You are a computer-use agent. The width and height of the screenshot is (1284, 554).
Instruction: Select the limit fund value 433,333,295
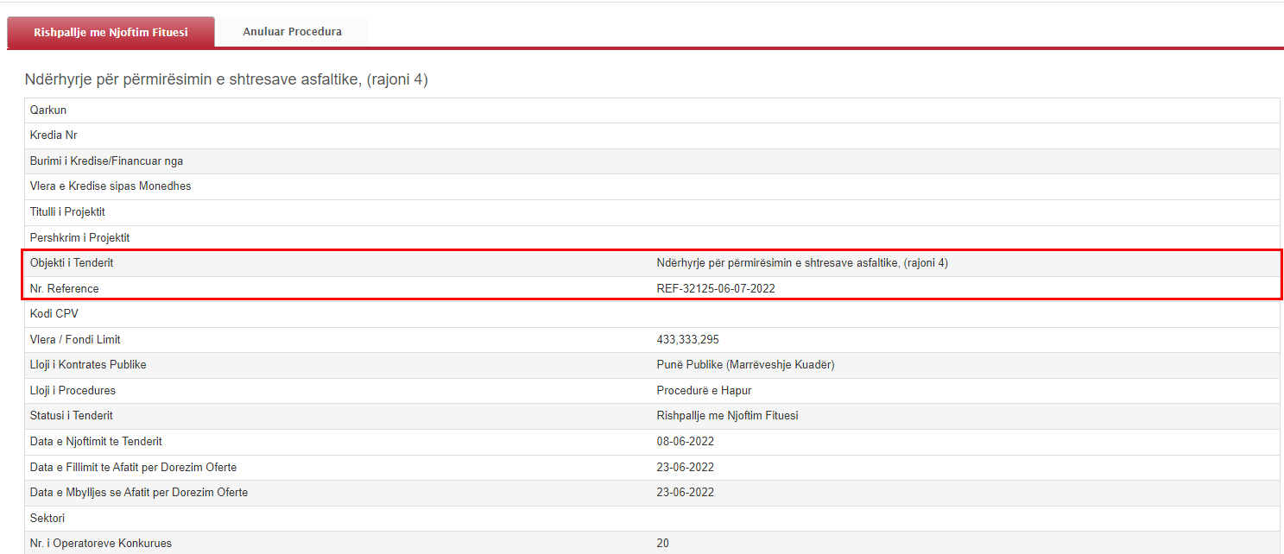pos(688,340)
